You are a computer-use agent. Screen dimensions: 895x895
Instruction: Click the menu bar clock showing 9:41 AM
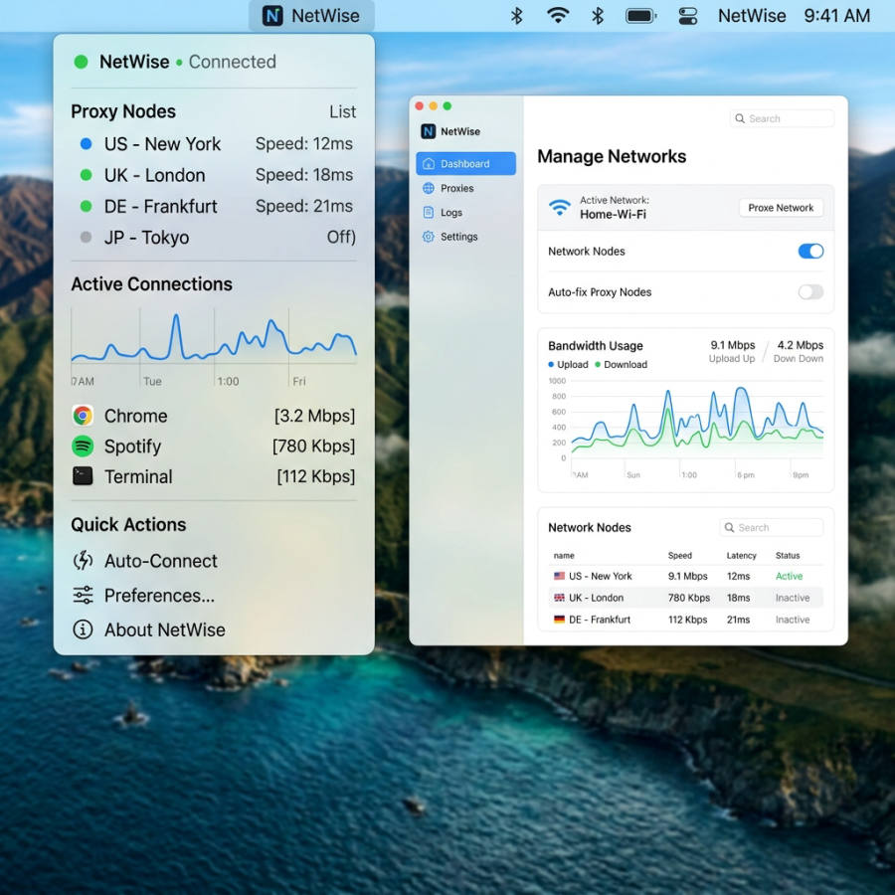coord(836,16)
